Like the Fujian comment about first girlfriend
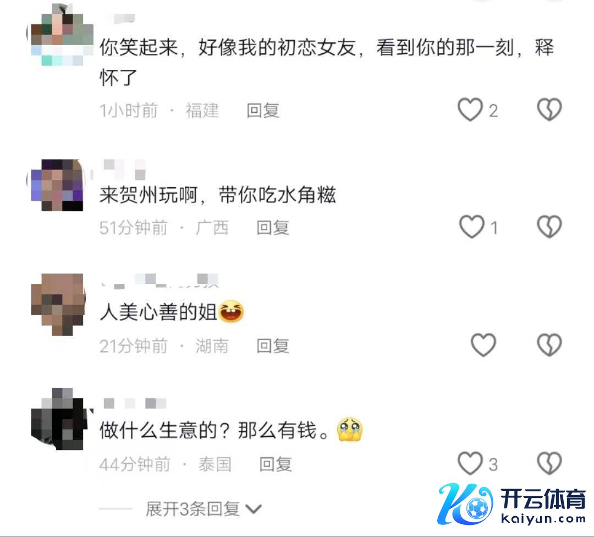Screen dimensions: 594x537 point(470,110)
